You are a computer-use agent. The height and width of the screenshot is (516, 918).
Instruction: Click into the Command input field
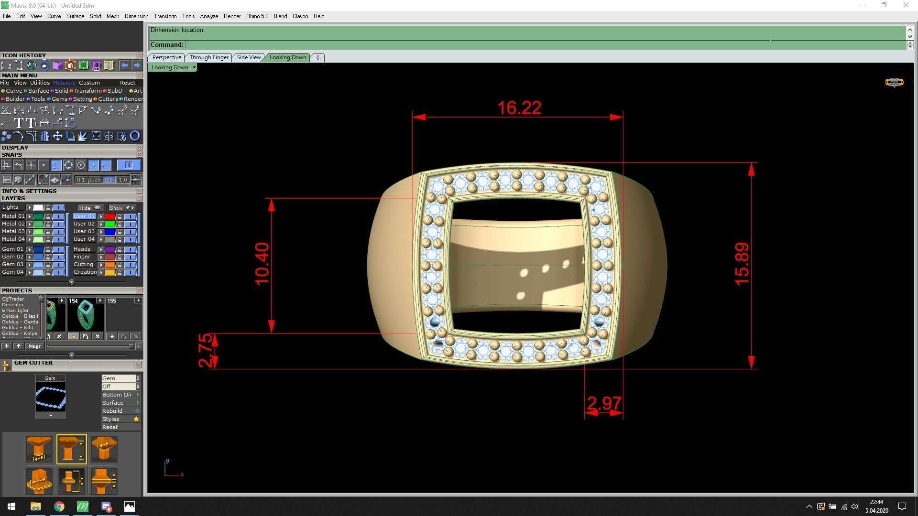pos(545,45)
